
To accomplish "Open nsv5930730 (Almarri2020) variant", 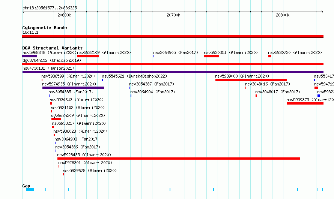I will [295, 52].
